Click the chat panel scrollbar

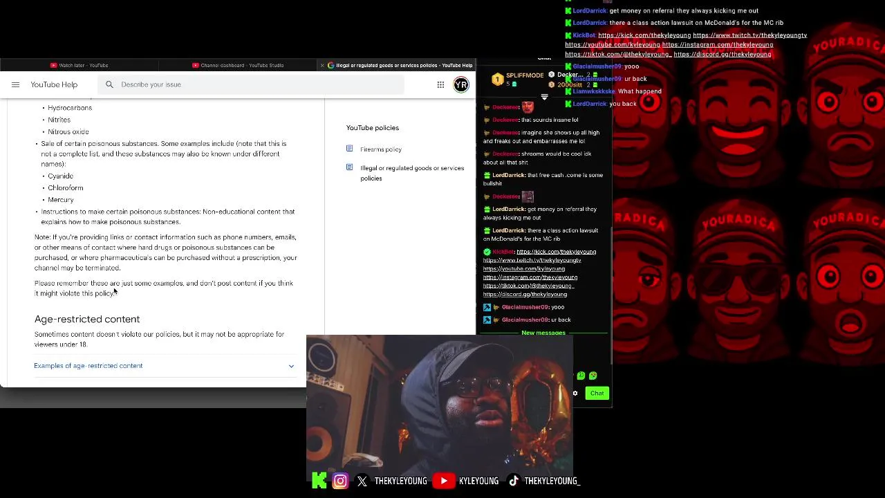(x=611, y=297)
